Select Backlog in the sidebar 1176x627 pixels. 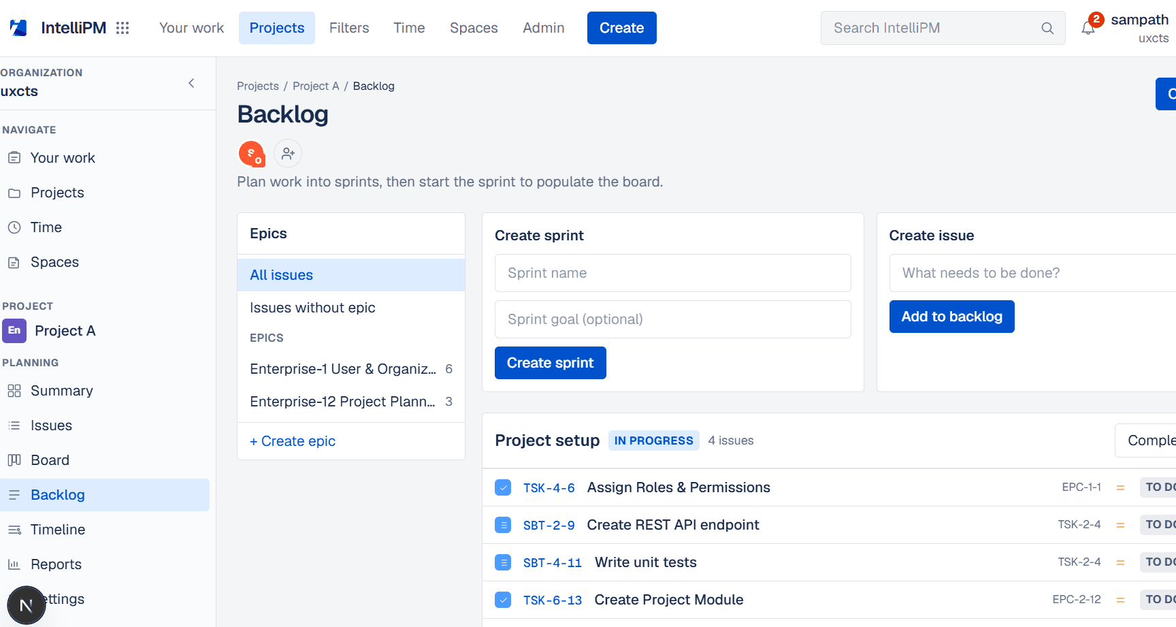pos(105,495)
